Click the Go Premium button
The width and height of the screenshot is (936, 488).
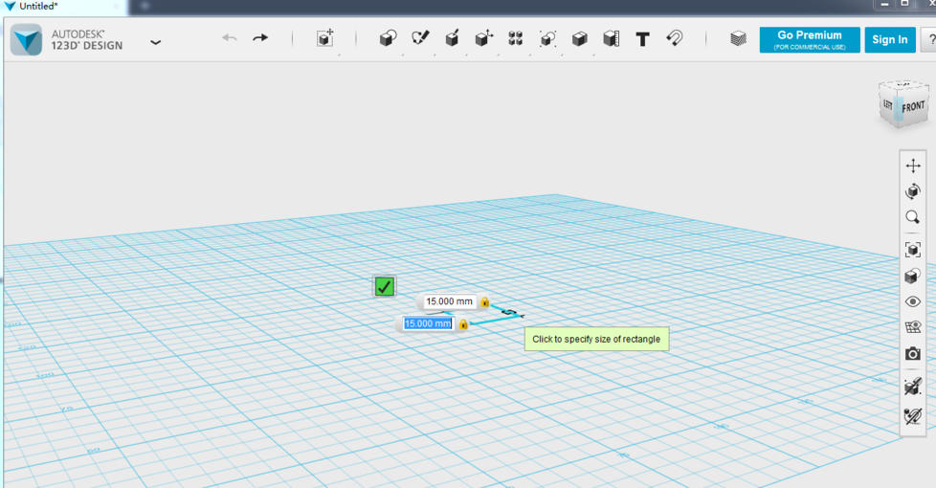810,40
